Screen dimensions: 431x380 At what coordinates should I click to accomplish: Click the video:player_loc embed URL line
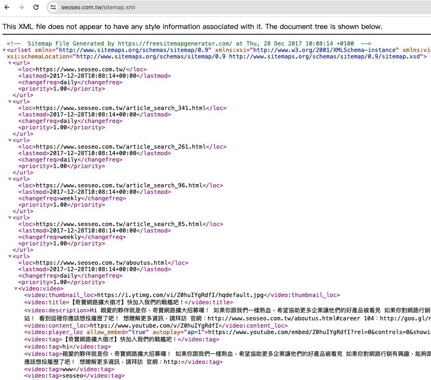point(227,332)
